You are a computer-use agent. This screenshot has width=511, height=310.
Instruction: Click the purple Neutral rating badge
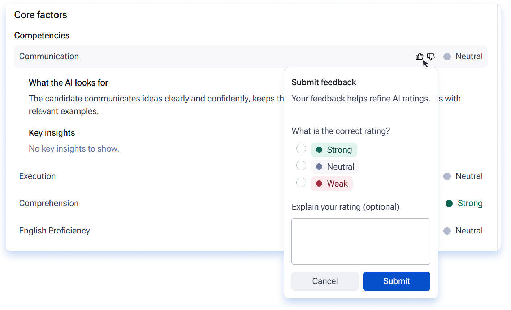pyautogui.click(x=335, y=167)
